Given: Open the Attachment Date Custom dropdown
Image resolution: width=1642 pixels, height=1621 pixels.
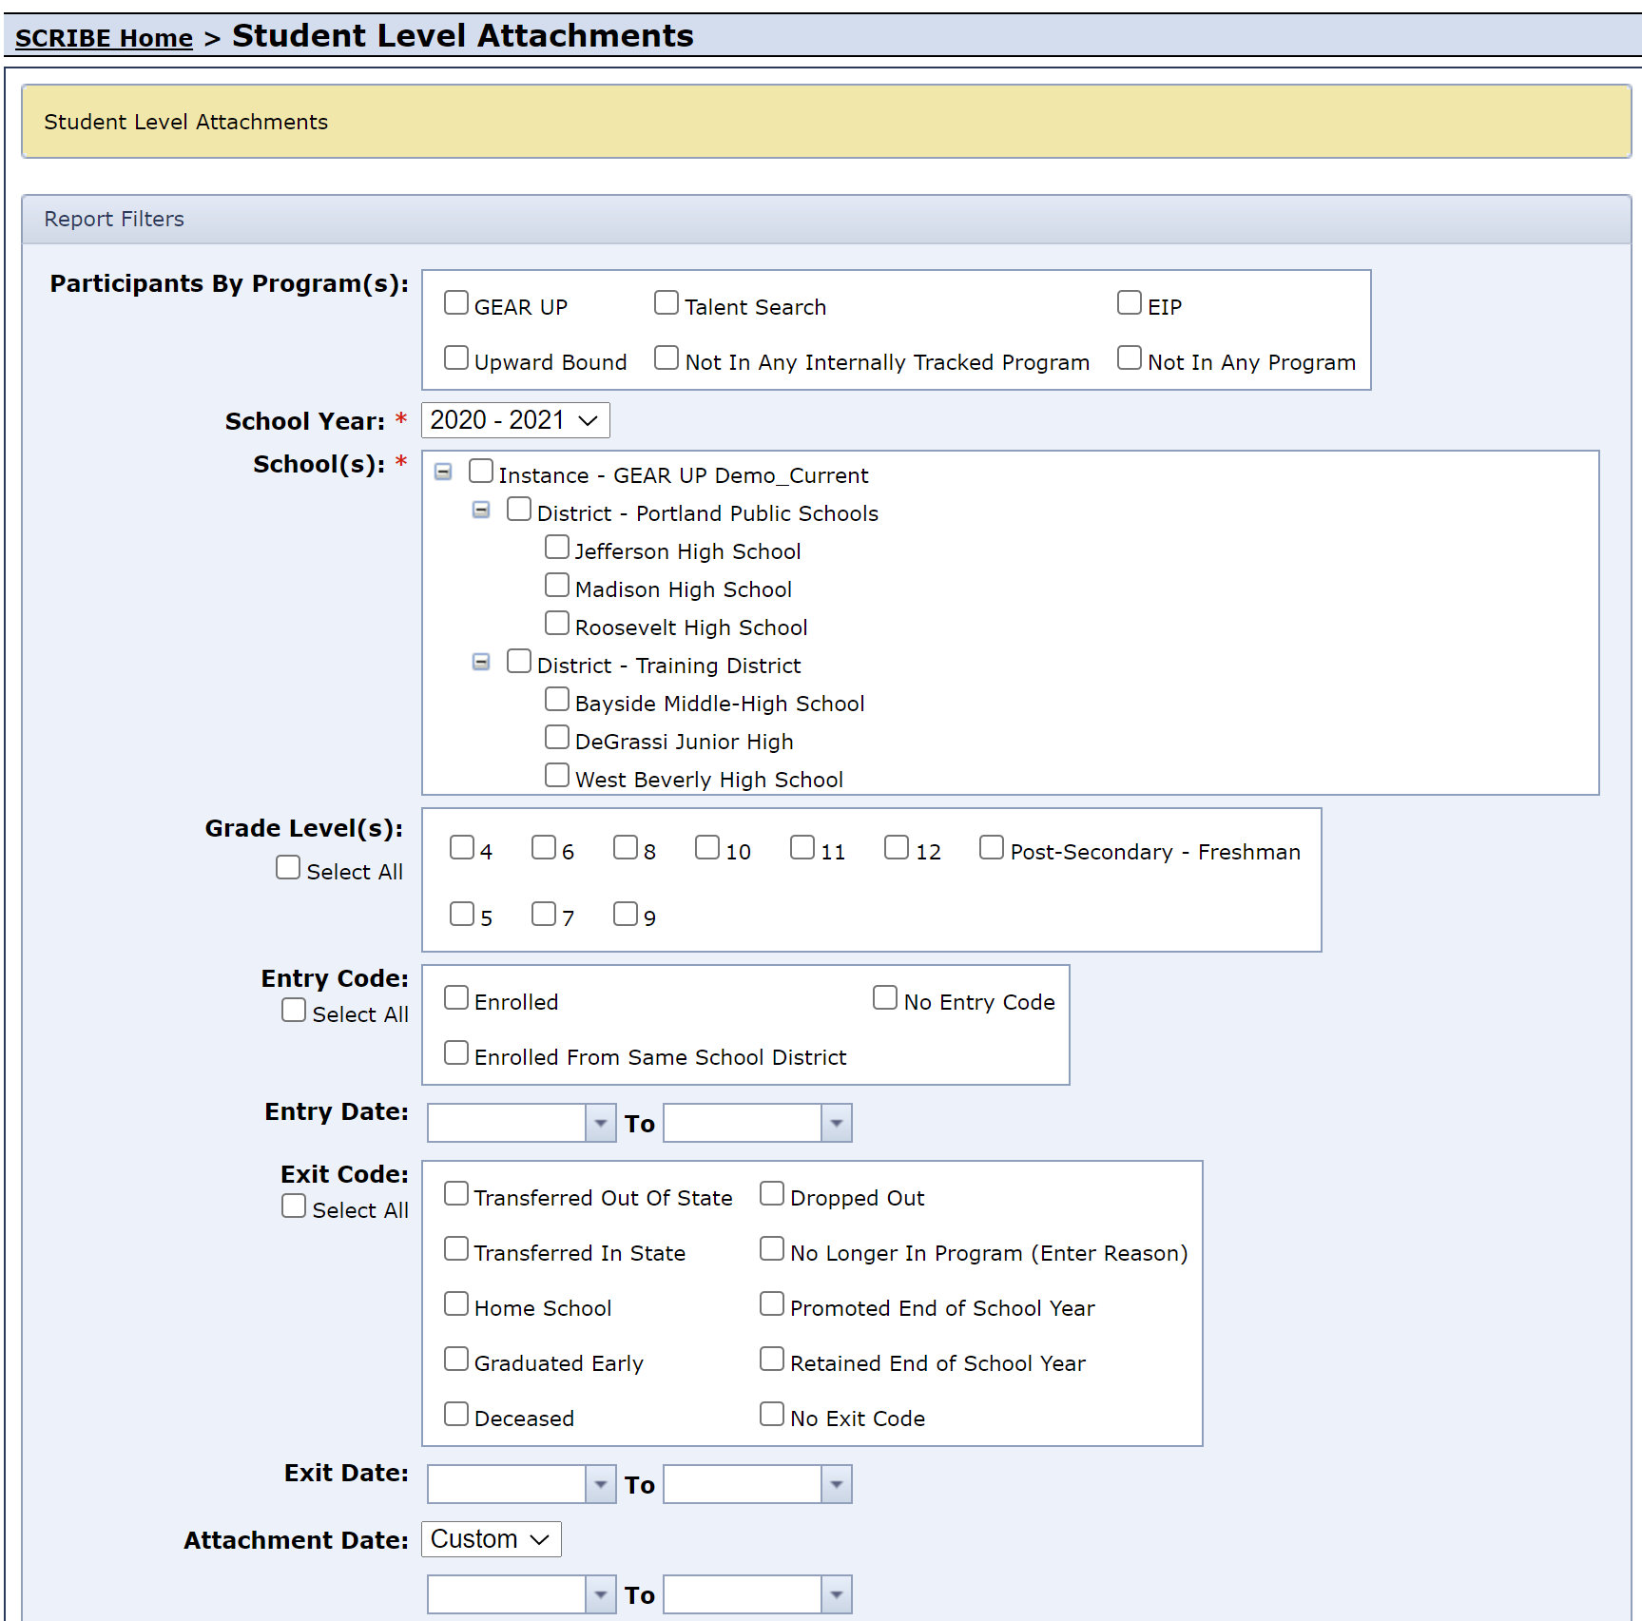Looking at the screenshot, I should (x=492, y=1539).
